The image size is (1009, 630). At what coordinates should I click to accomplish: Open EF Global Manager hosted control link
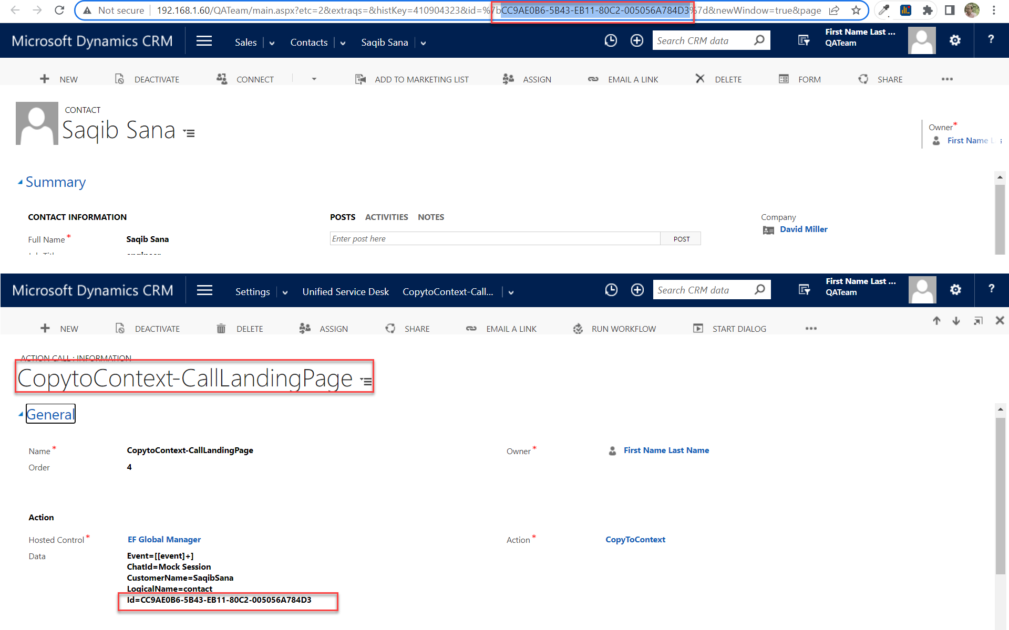point(164,539)
